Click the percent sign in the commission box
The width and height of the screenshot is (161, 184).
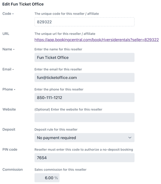[x=56, y=178]
